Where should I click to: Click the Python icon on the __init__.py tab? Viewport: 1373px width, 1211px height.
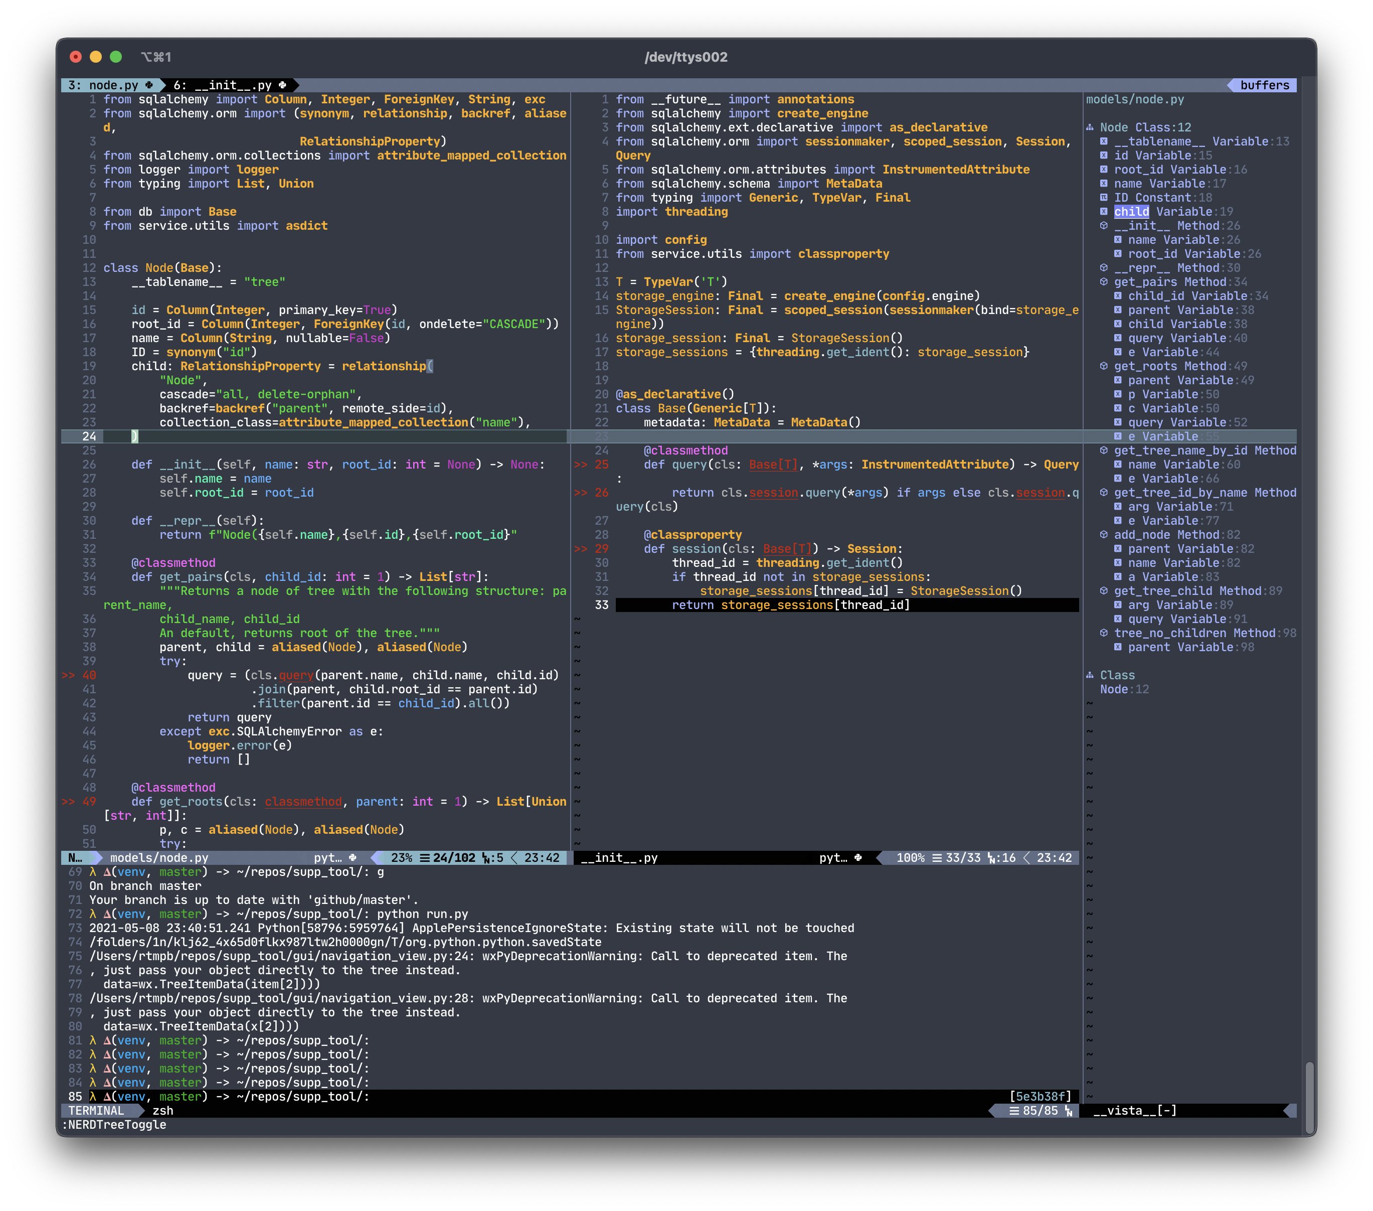tap(283, 85)
